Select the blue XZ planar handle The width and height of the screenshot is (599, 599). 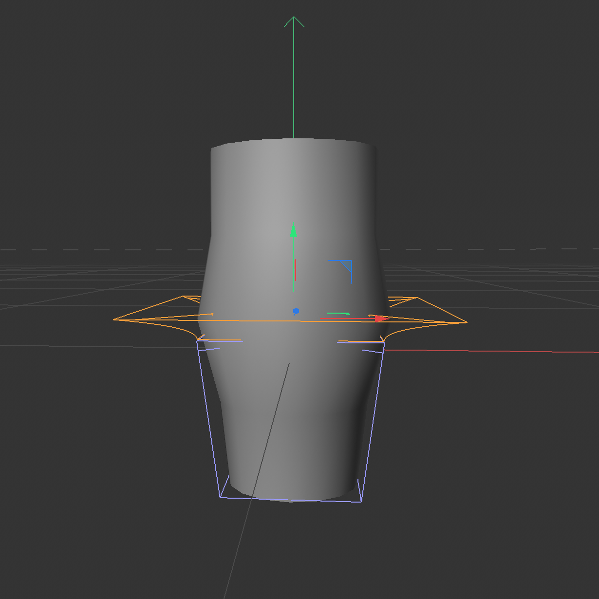point(346,265)
